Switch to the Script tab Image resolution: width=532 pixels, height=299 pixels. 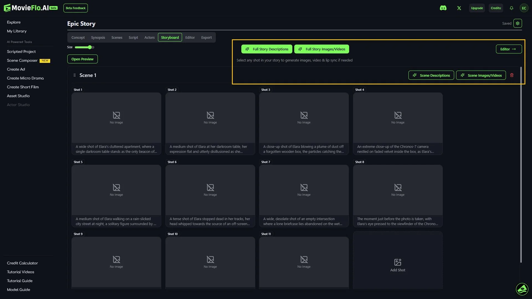coord(133,37)
